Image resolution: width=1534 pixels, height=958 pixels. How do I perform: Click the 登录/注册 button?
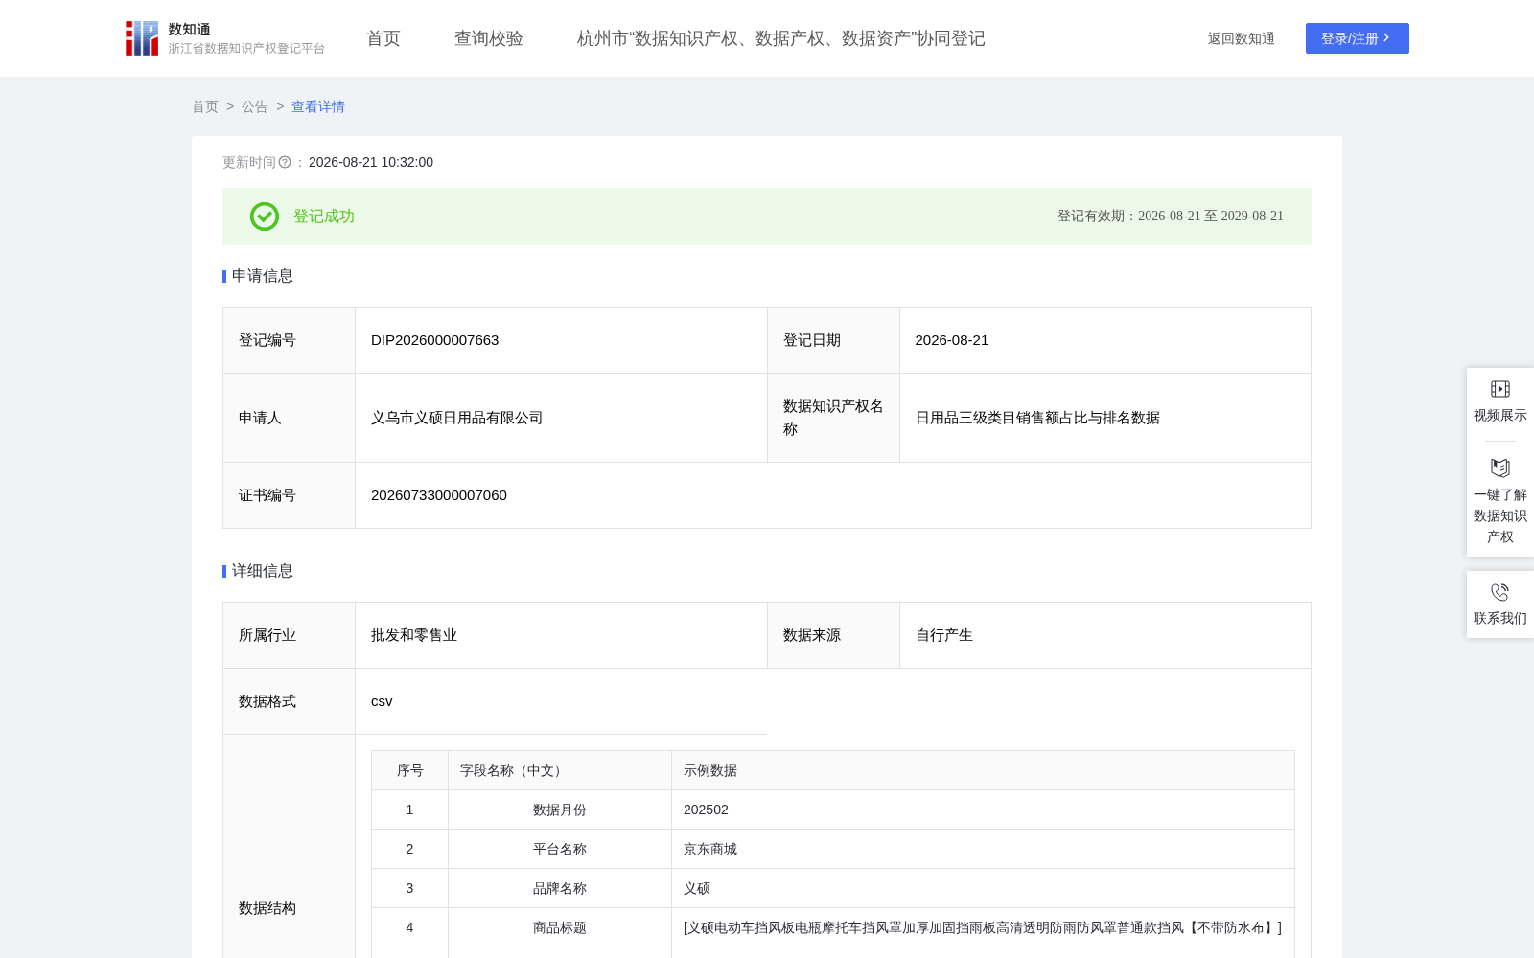pos(1358,38)
